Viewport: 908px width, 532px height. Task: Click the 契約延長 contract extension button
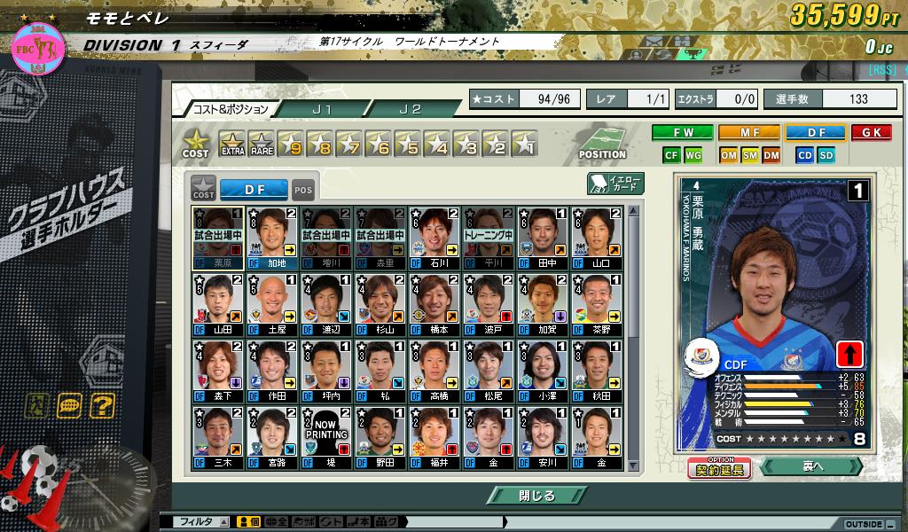coord(719,468)
